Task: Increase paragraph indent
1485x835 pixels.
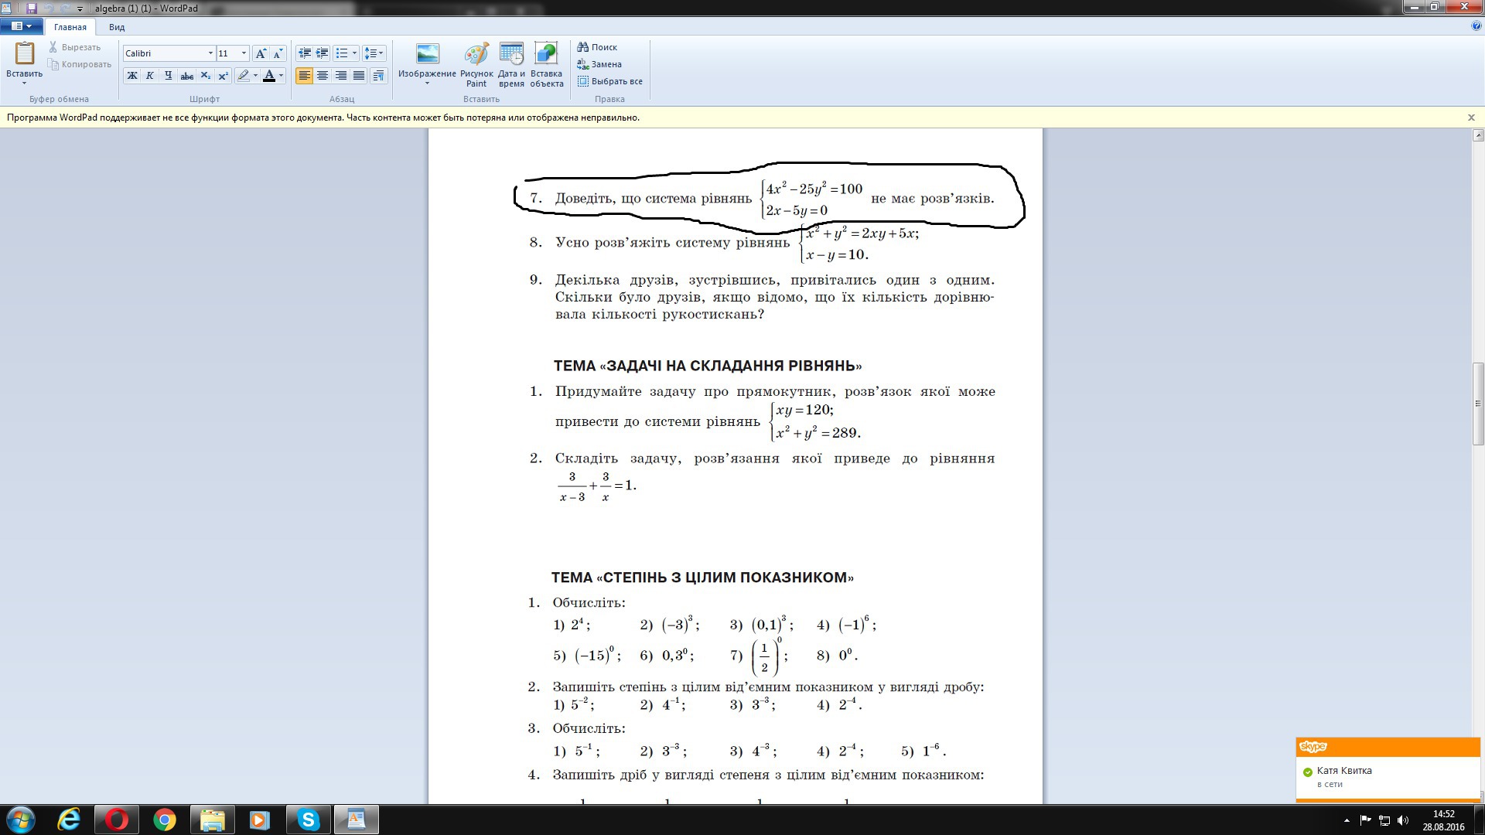Action: (x=322, y=53)
